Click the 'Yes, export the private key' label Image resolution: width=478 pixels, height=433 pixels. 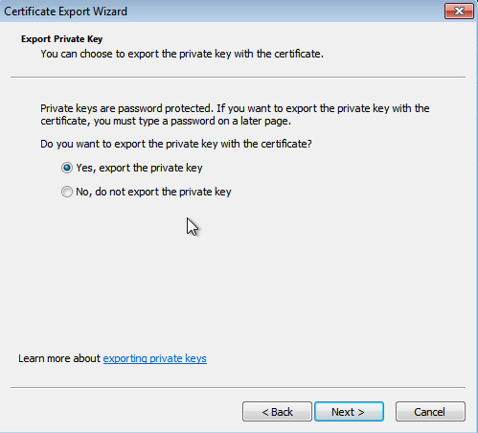tap(139, 168)
